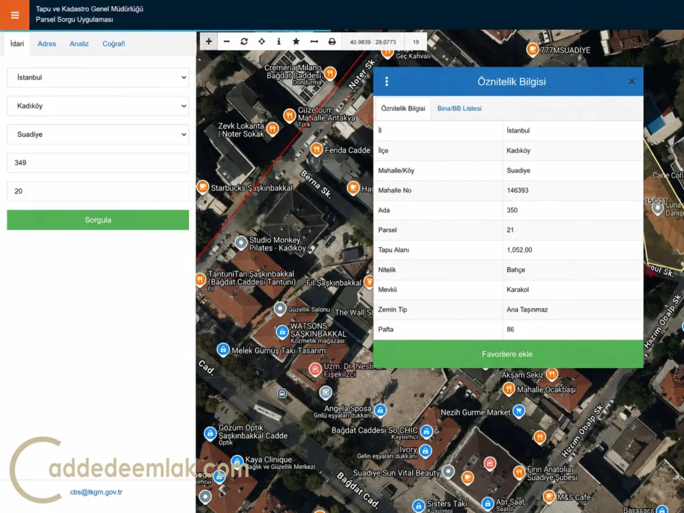Image resolution: width=684 pixels, height=513 pixels.
Task: Open the orange hamburger menu
Action: pos(15,15)
